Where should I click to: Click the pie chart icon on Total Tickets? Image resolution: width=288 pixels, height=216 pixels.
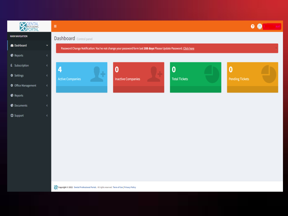(x=212, y=74)
